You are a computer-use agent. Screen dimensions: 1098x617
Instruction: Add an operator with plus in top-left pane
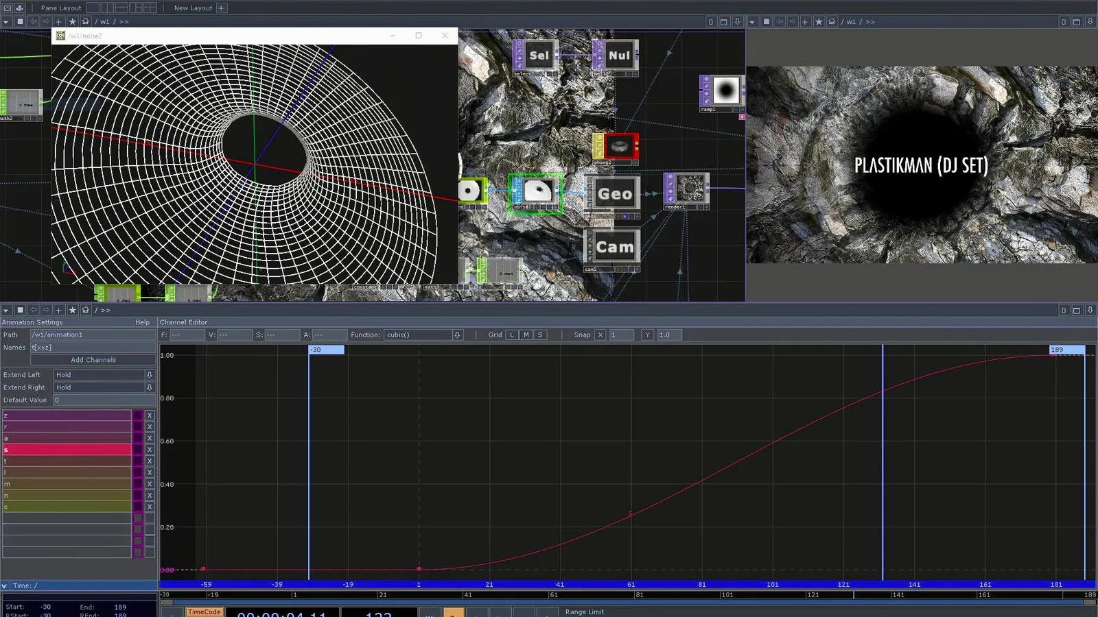59,22
